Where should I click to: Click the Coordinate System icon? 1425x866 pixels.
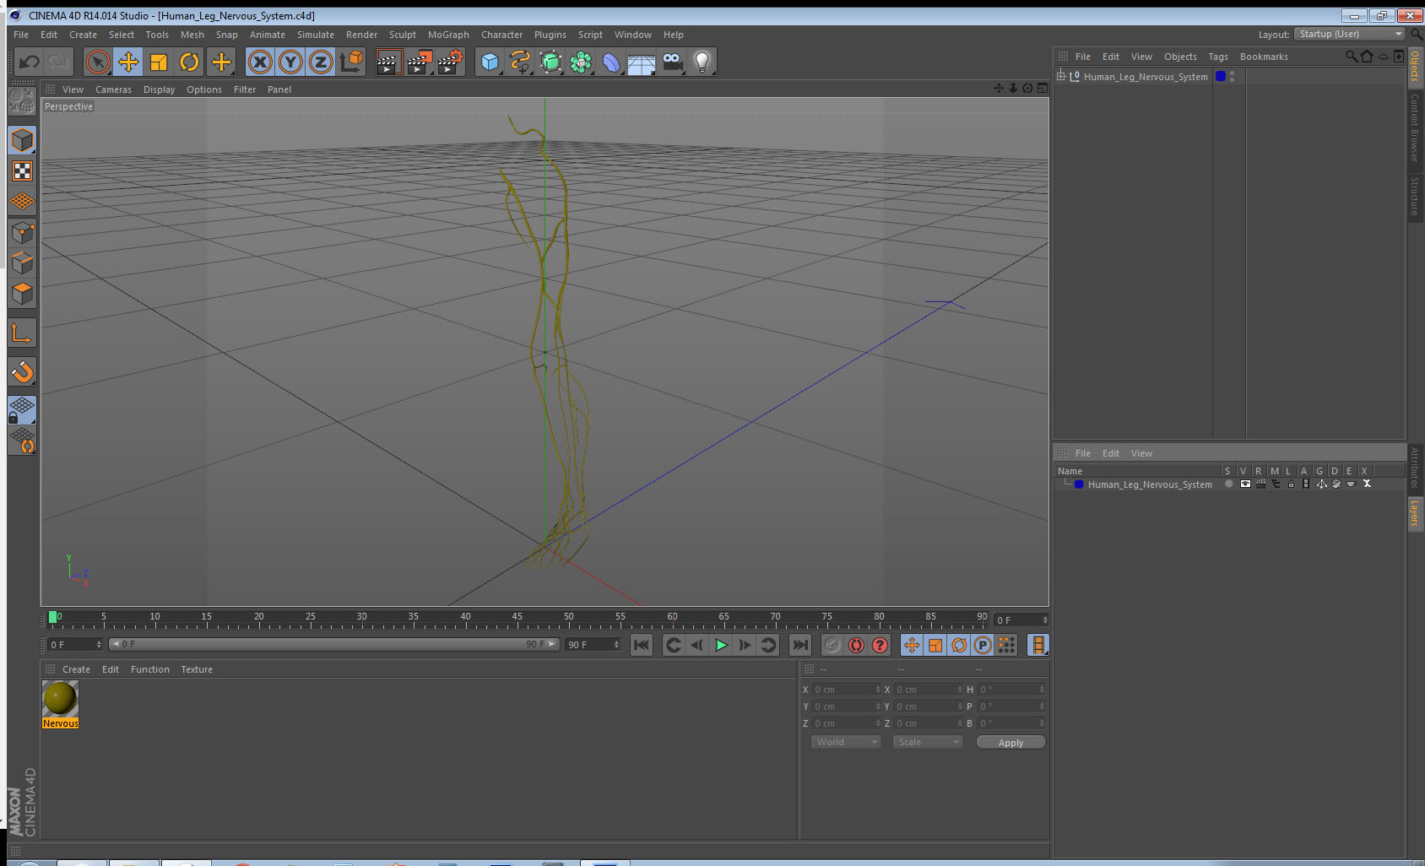pos(351,62)
